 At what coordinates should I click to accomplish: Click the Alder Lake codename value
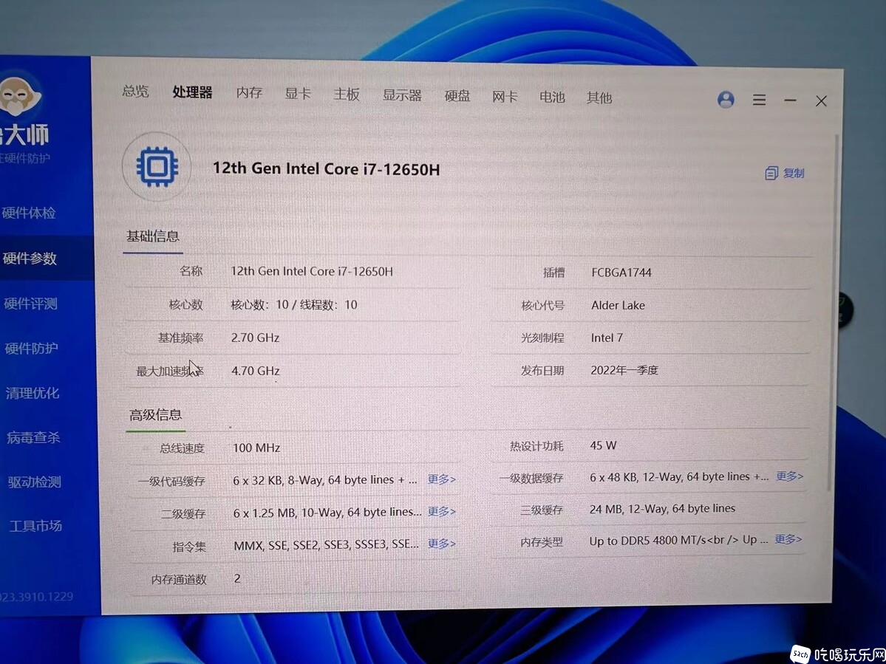[619, 306]
